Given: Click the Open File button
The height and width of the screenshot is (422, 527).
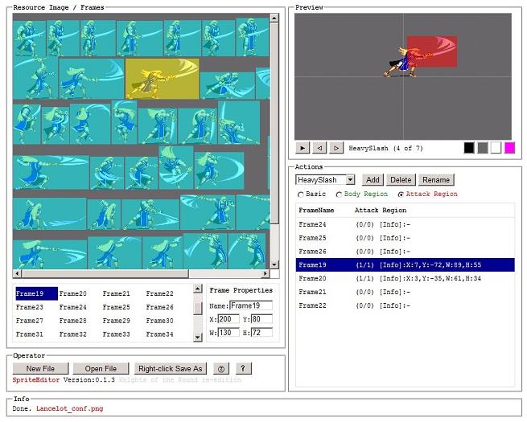Looking at the screenshot, I should (101, 369).
